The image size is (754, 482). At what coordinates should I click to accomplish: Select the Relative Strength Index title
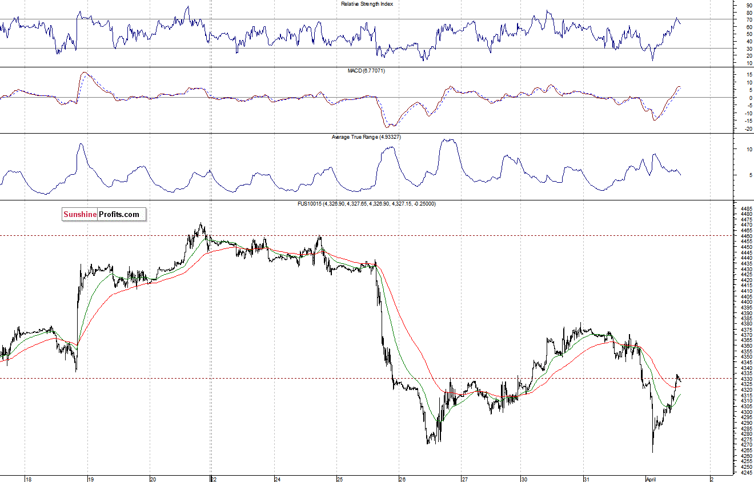367,4
